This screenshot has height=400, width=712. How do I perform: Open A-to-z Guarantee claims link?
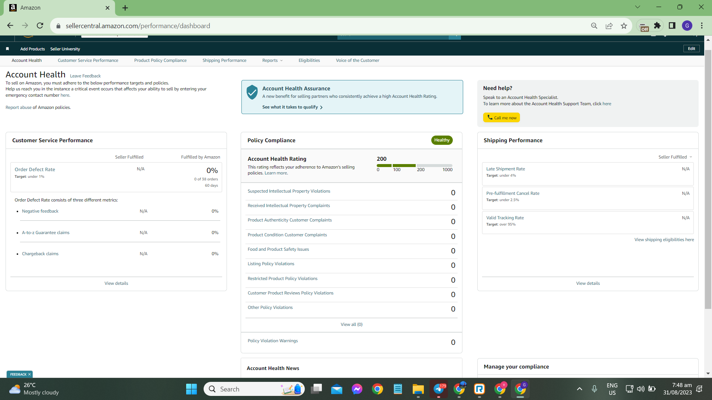(x=46, y=233)
